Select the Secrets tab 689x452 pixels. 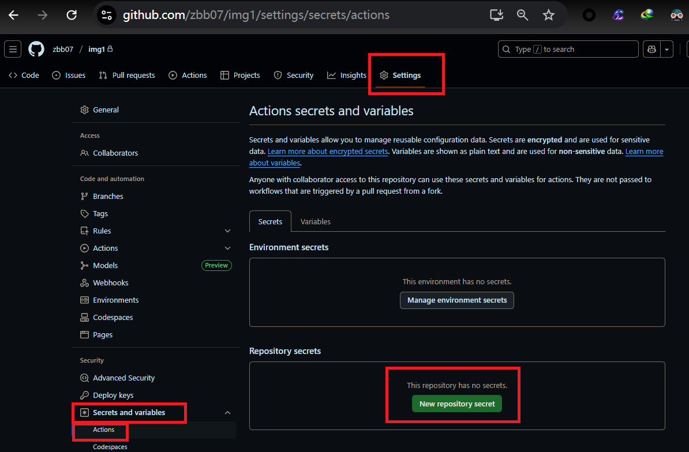270,221
